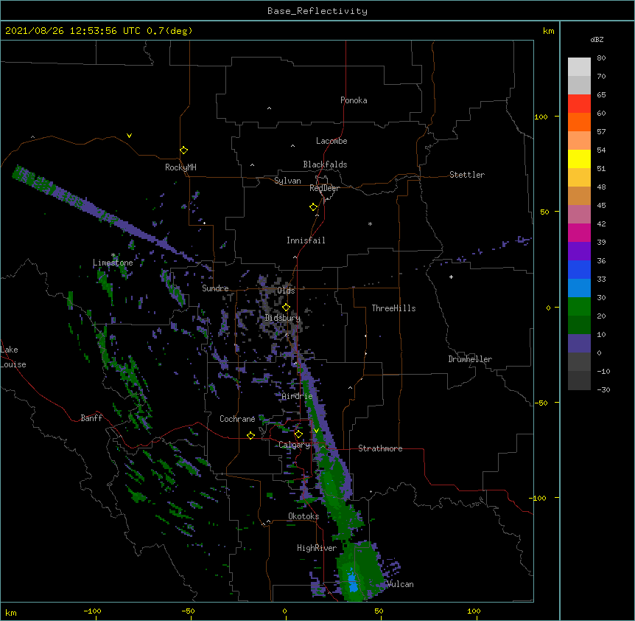
Task: Click the yellow diamond marker south of RedDeer
Action: (x=314, y=207)
